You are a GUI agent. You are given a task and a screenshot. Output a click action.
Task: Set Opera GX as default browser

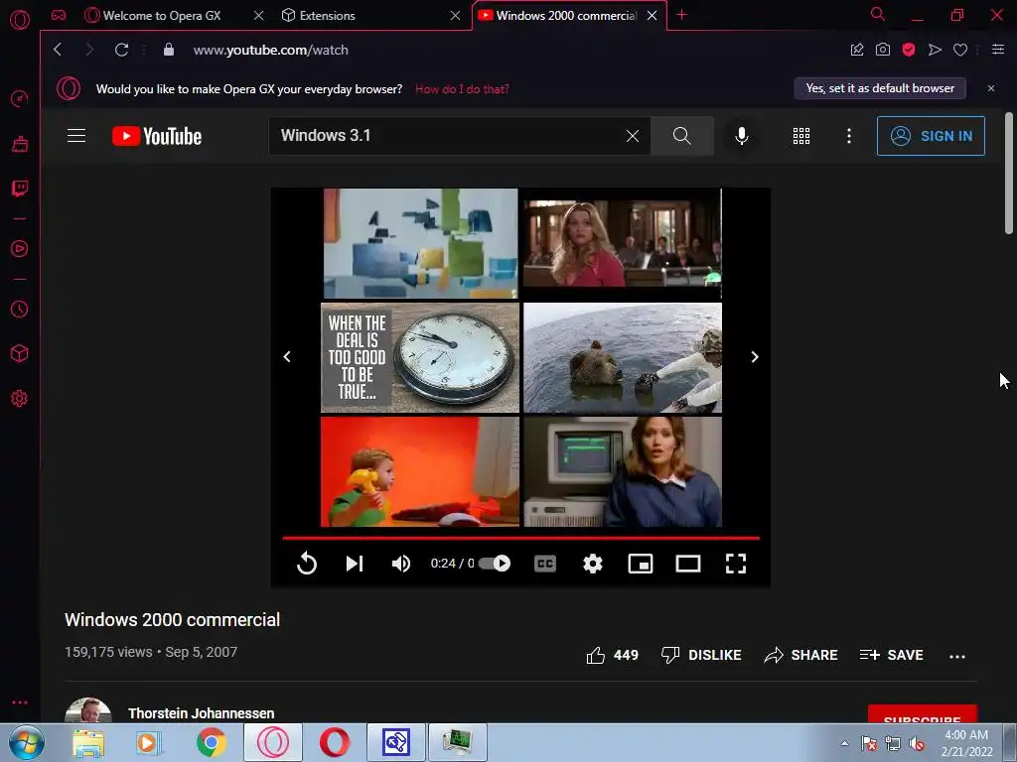[x=880, y=88]
